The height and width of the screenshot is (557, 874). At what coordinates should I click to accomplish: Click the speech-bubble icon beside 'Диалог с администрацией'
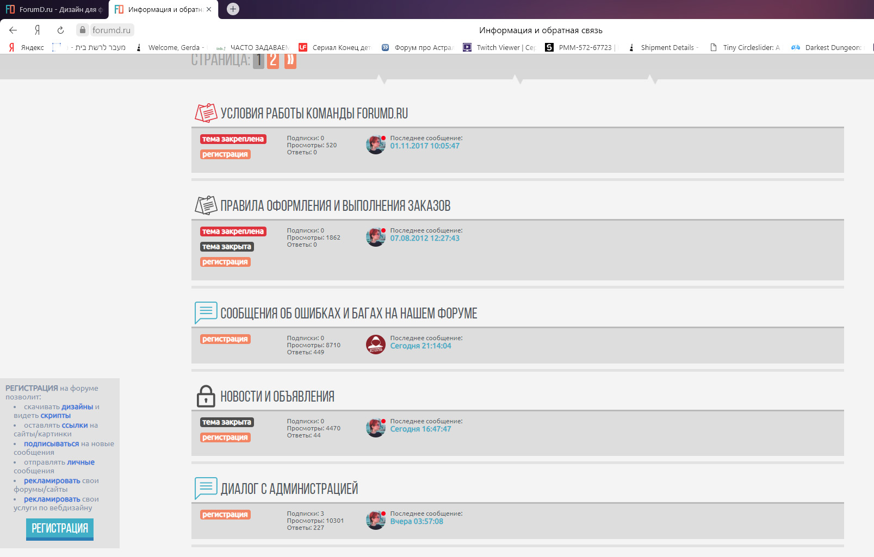(206, 489)
